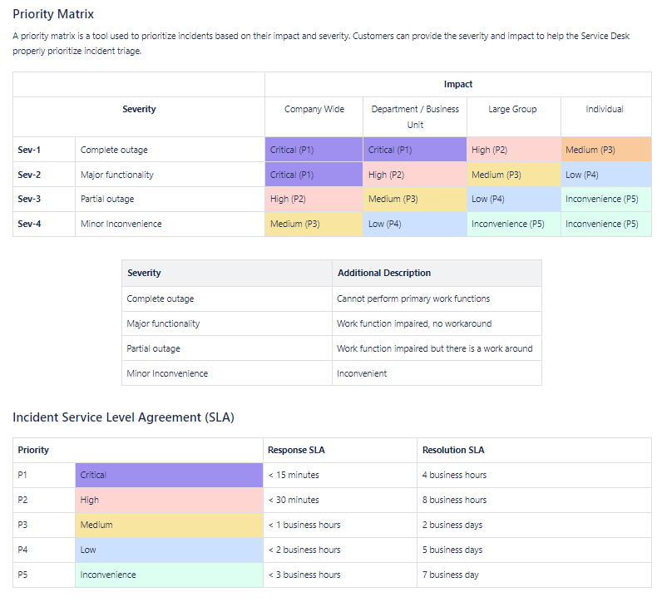The height and width of the screenshot is (602, 662).
Task: Click the Department / Business Unit column header
Action: tap(415, 116)
